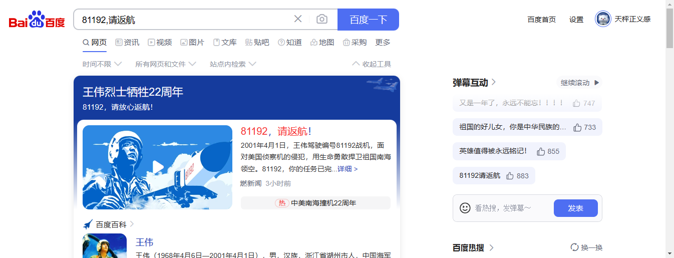
Task: Open camera image search icon
Action: point(322,19)
